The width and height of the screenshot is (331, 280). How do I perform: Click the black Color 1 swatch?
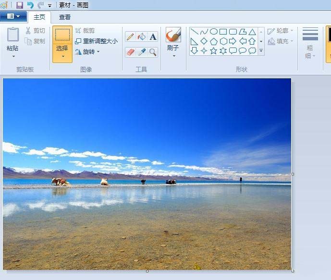pos(329,34)
